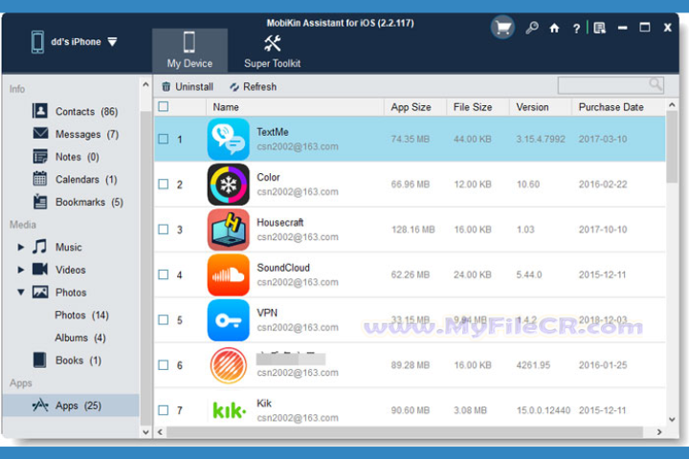Check the row 6 app checkbox
This screenshot has width=689, height=459.
[163, 365]
